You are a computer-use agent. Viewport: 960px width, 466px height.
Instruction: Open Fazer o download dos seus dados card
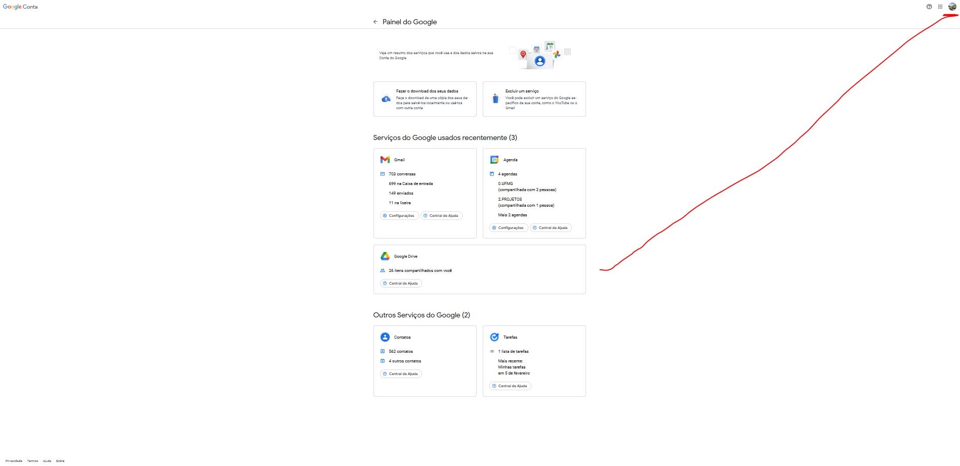point(425,99)
